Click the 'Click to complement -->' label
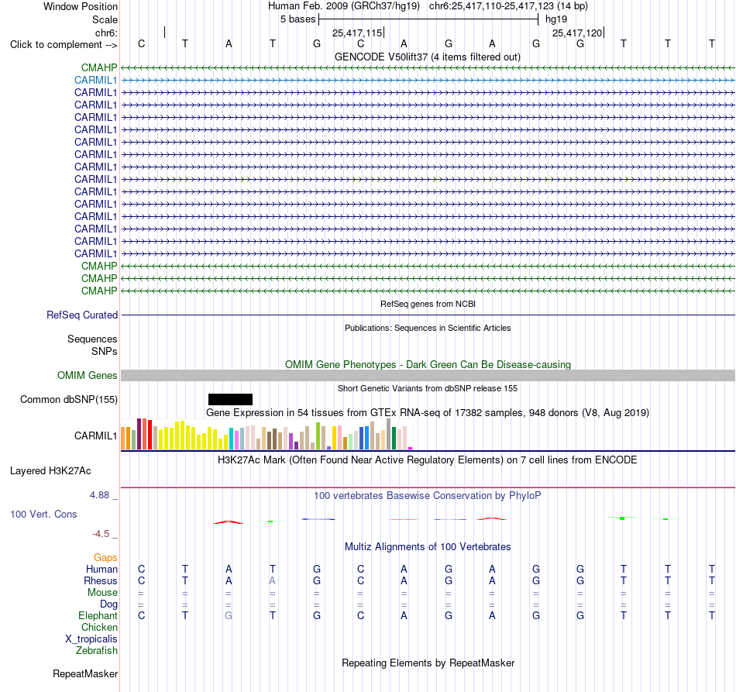 (64, 45)
